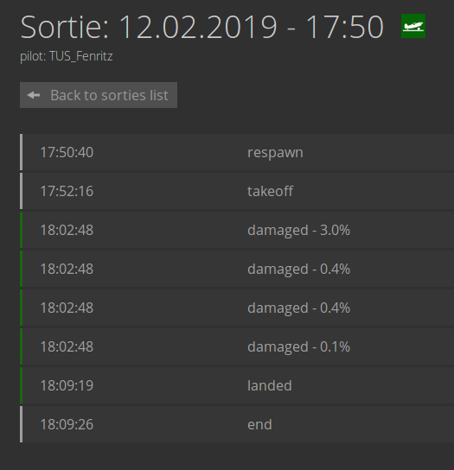
Task: Click the Sortie 12.02.2019 - 17:50 heading
Action: click(x=202, y=27)
